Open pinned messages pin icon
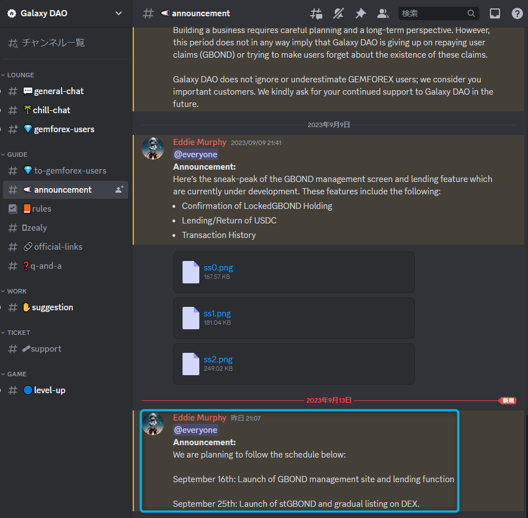The width and height of the screenshot is (528, 518). point(361,13)
